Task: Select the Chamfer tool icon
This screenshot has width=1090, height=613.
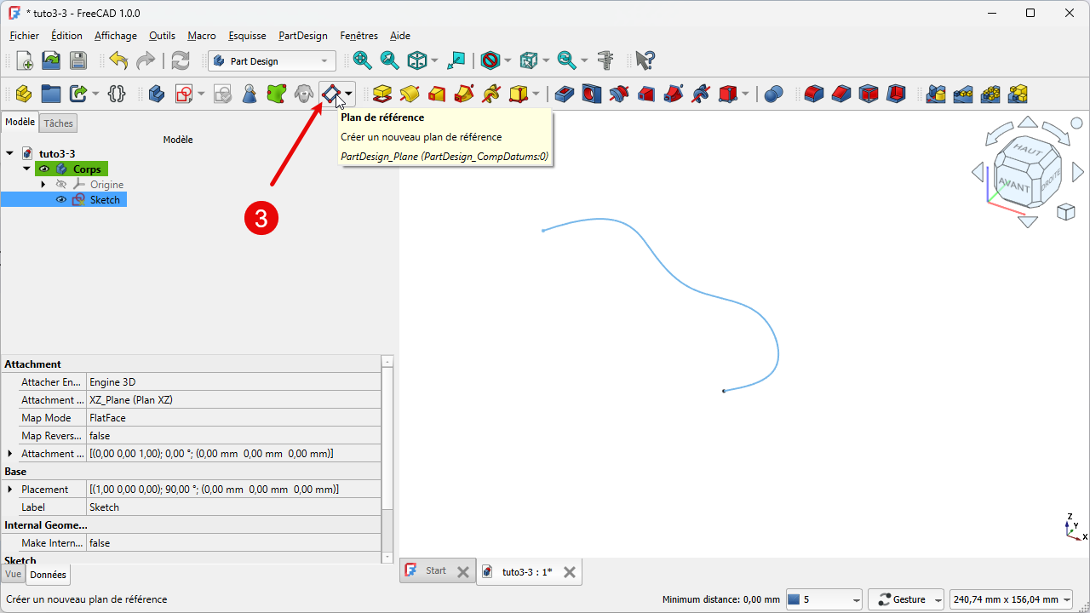Action: pyautogui.click(x=841, y=94)
